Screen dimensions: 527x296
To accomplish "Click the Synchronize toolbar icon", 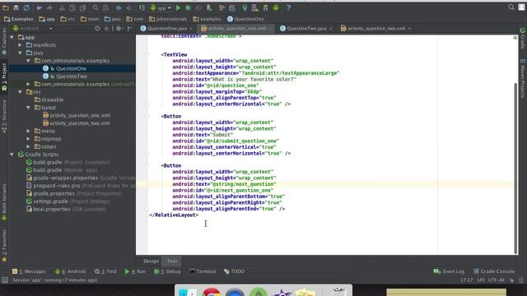I will tap(26, 7).
